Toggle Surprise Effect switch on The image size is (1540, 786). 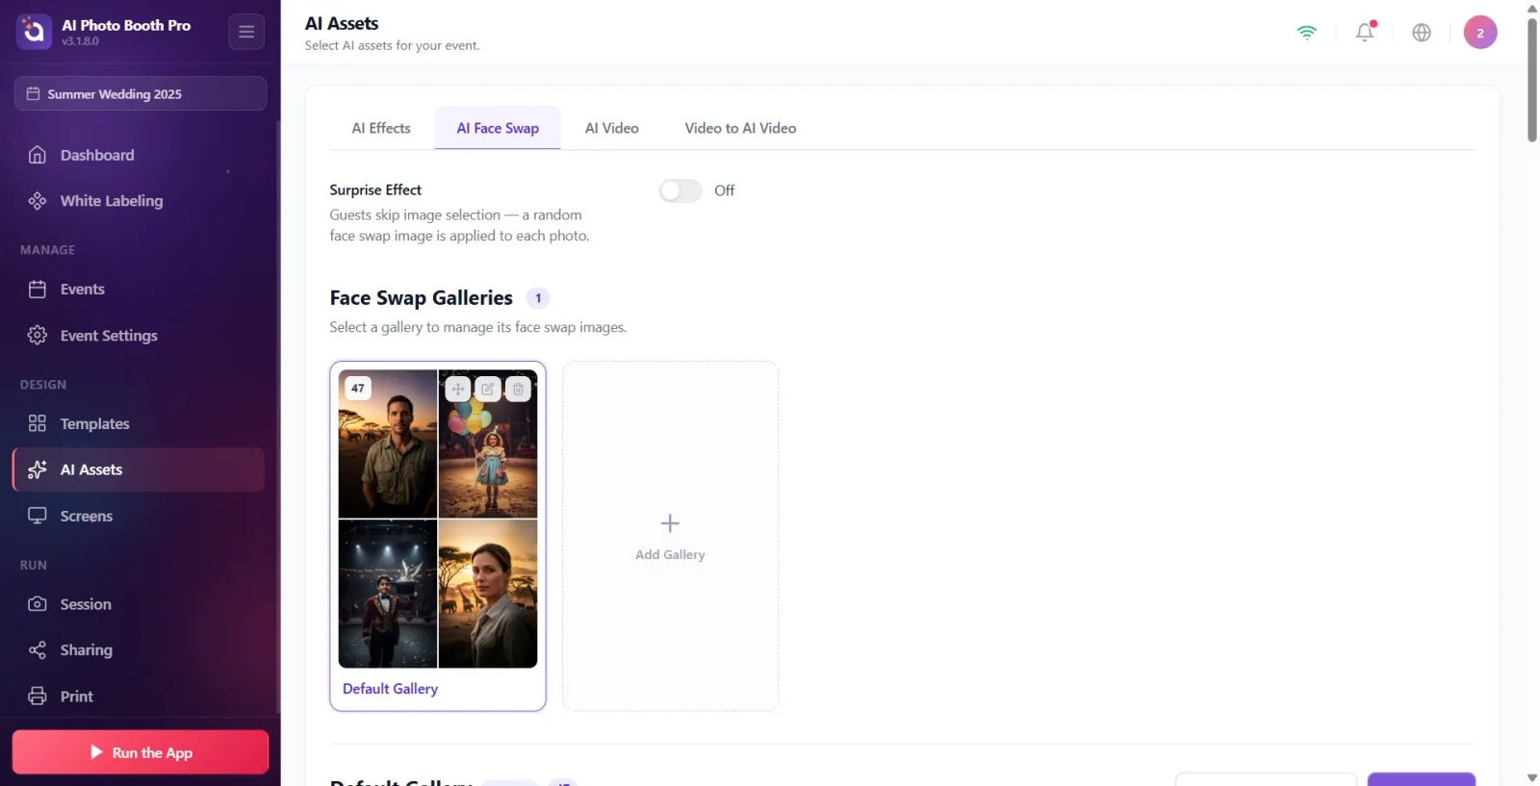(680, 191)
